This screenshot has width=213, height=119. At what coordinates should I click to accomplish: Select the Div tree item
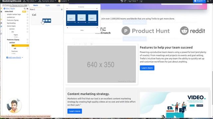tap(13, 32)
